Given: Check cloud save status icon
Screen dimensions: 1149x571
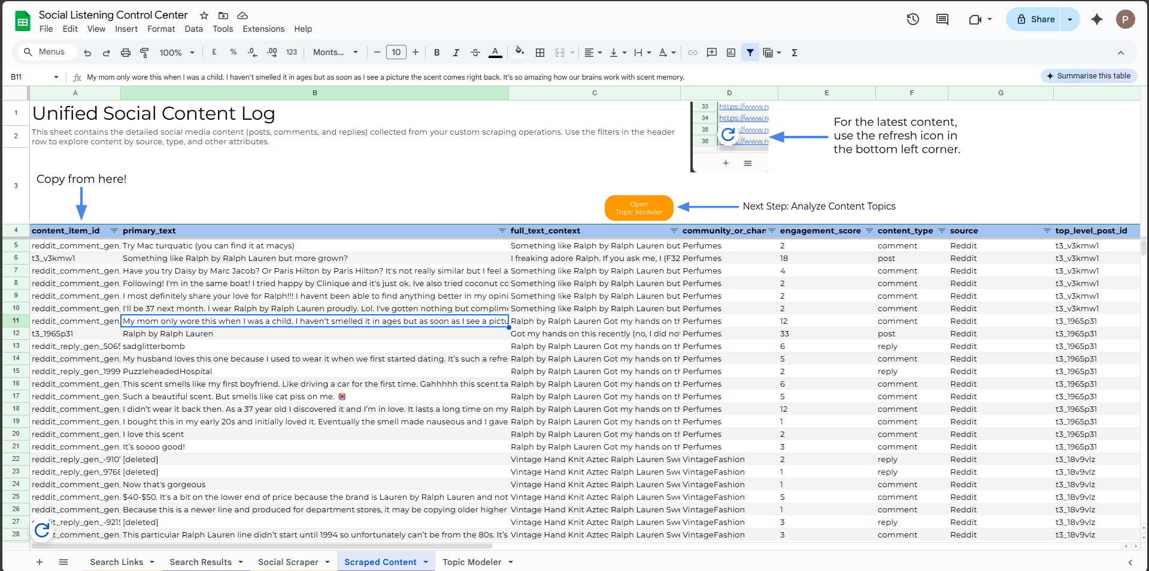Looking at the screenshot, I should [242, 16].
